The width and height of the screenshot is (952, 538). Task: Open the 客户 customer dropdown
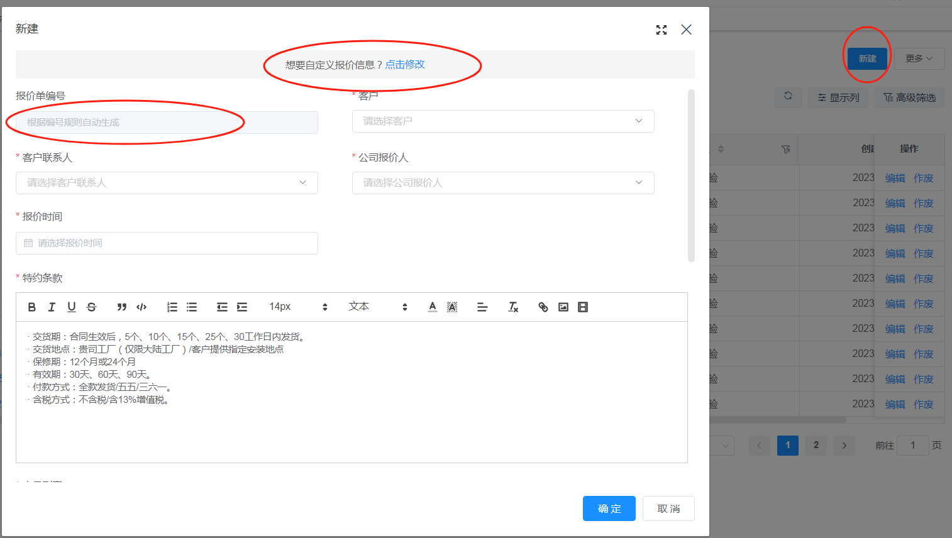point(502,121)
